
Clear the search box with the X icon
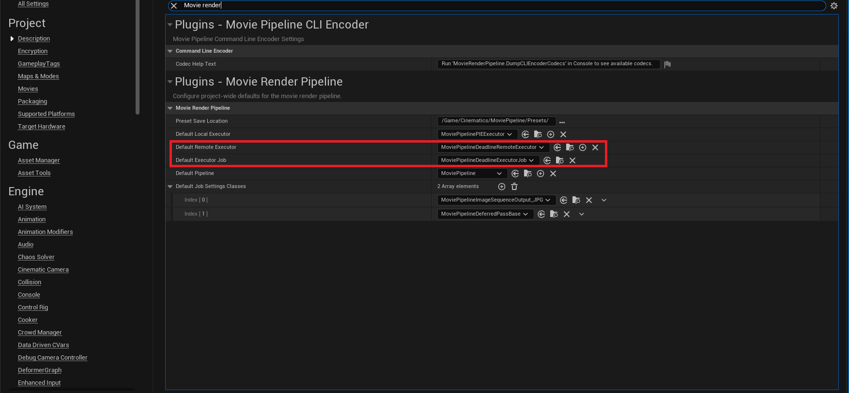[174, 6]
